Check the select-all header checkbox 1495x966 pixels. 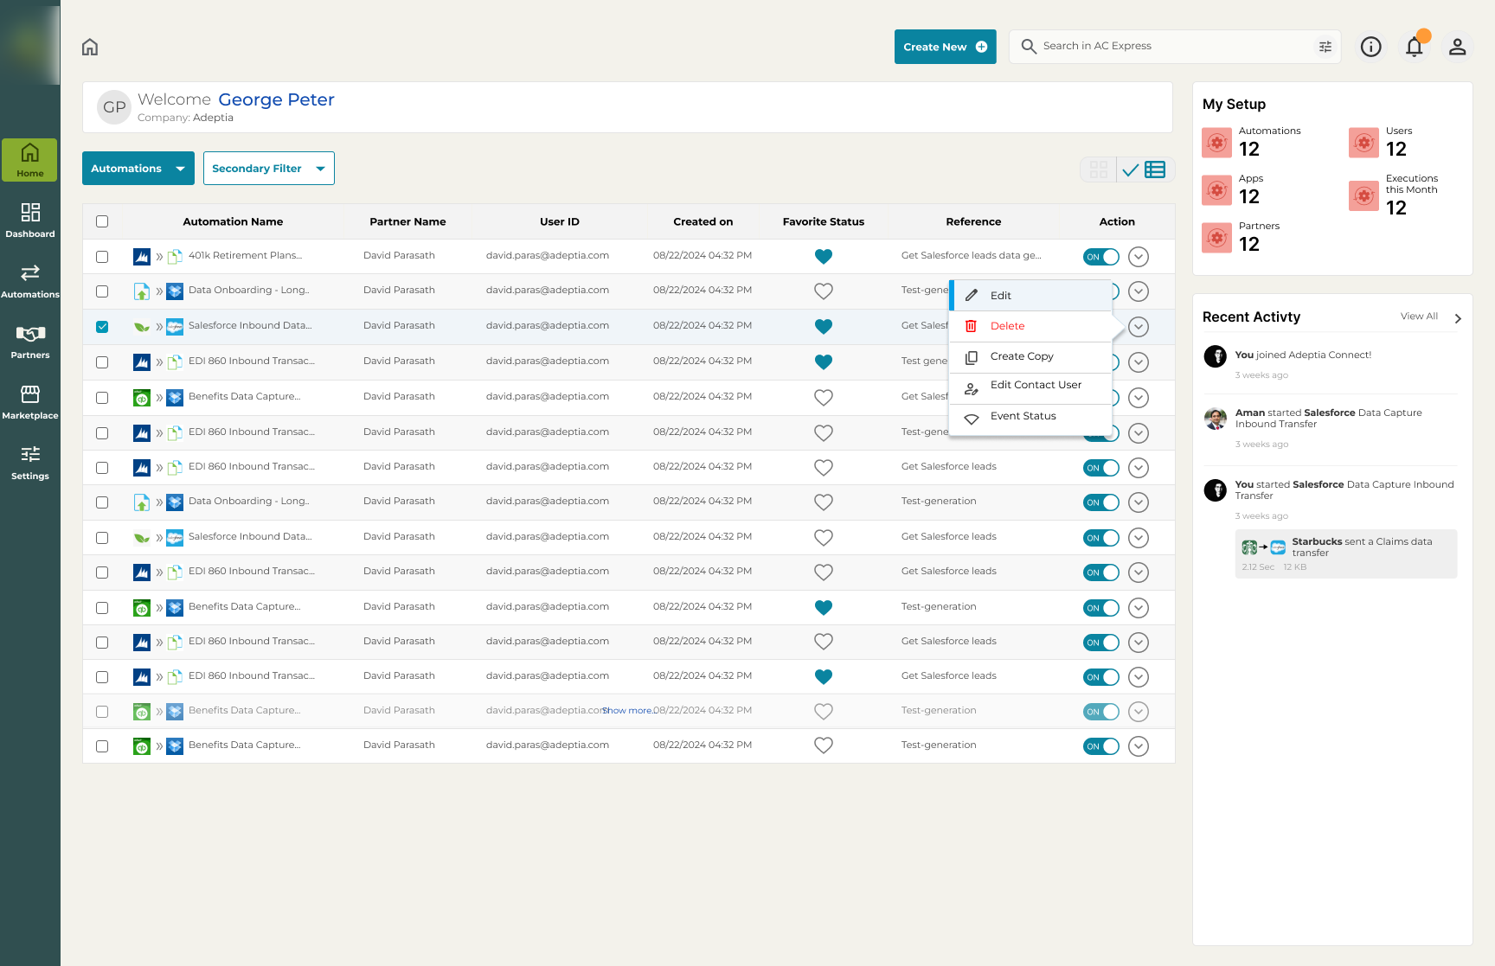tap(102, 221)
